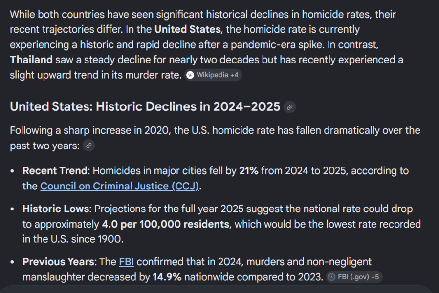Viewport: 439px width, 293px height.
Task: Click '4.0 per 100,000 residents' text
Action: [165, 224]
